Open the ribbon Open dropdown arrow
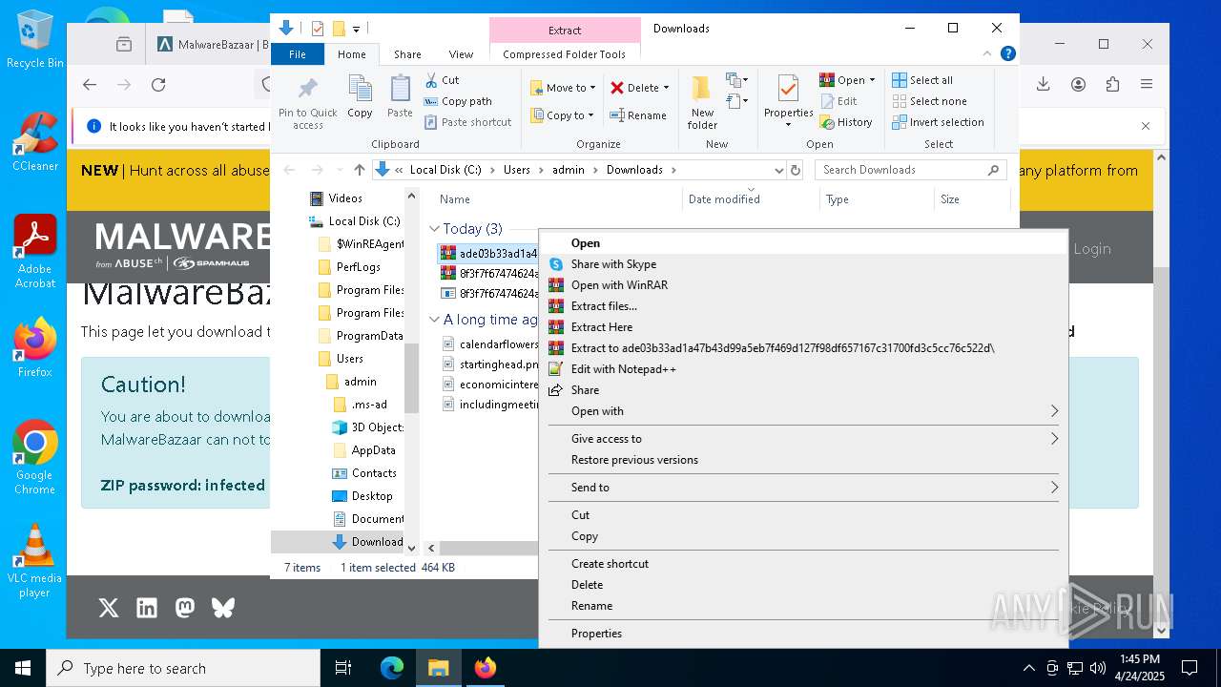 pyautogui.click(x=872, y=80)
